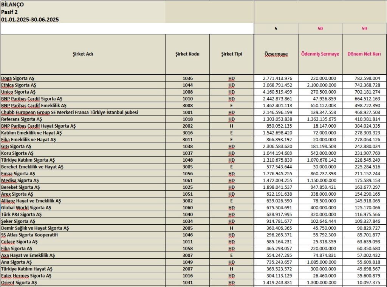Select the account code 59 cell
The image size is (387, 287).
(364, 29)
